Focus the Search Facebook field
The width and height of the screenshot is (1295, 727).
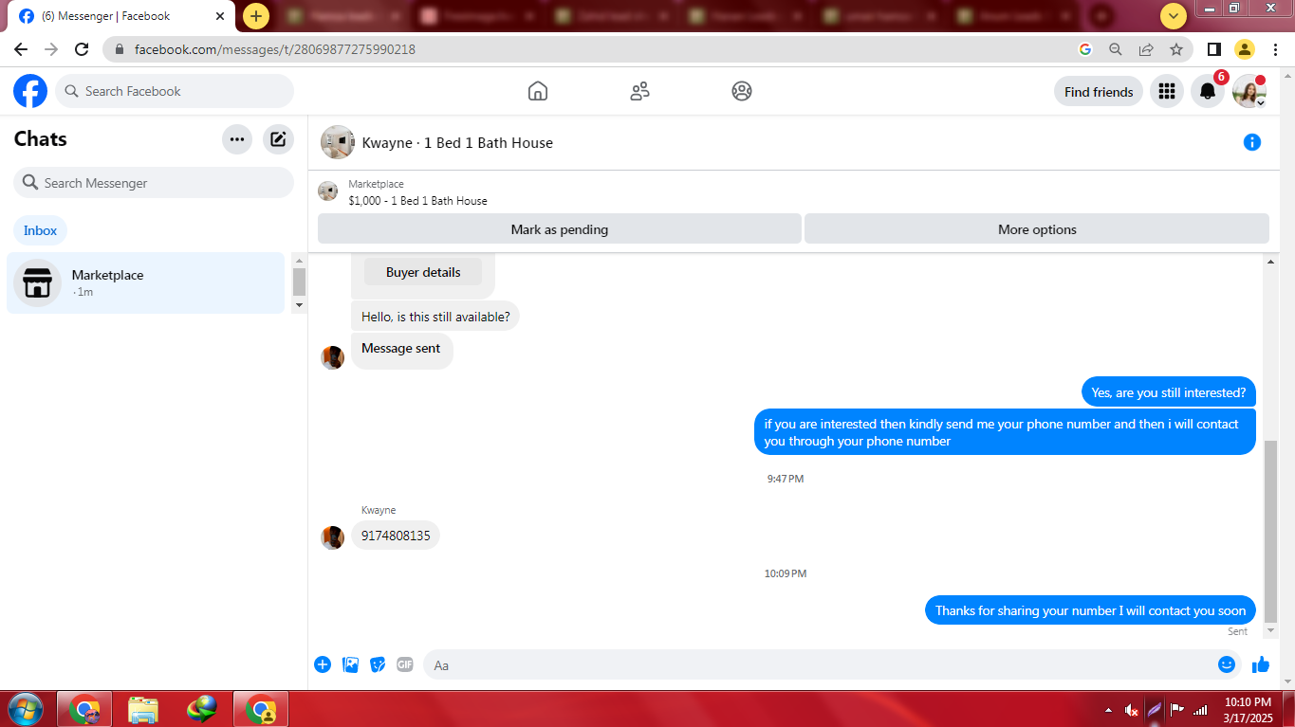pyautogui.click(x=175, y=91)
